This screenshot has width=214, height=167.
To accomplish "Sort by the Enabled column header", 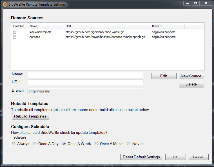I will click(19, 26).
